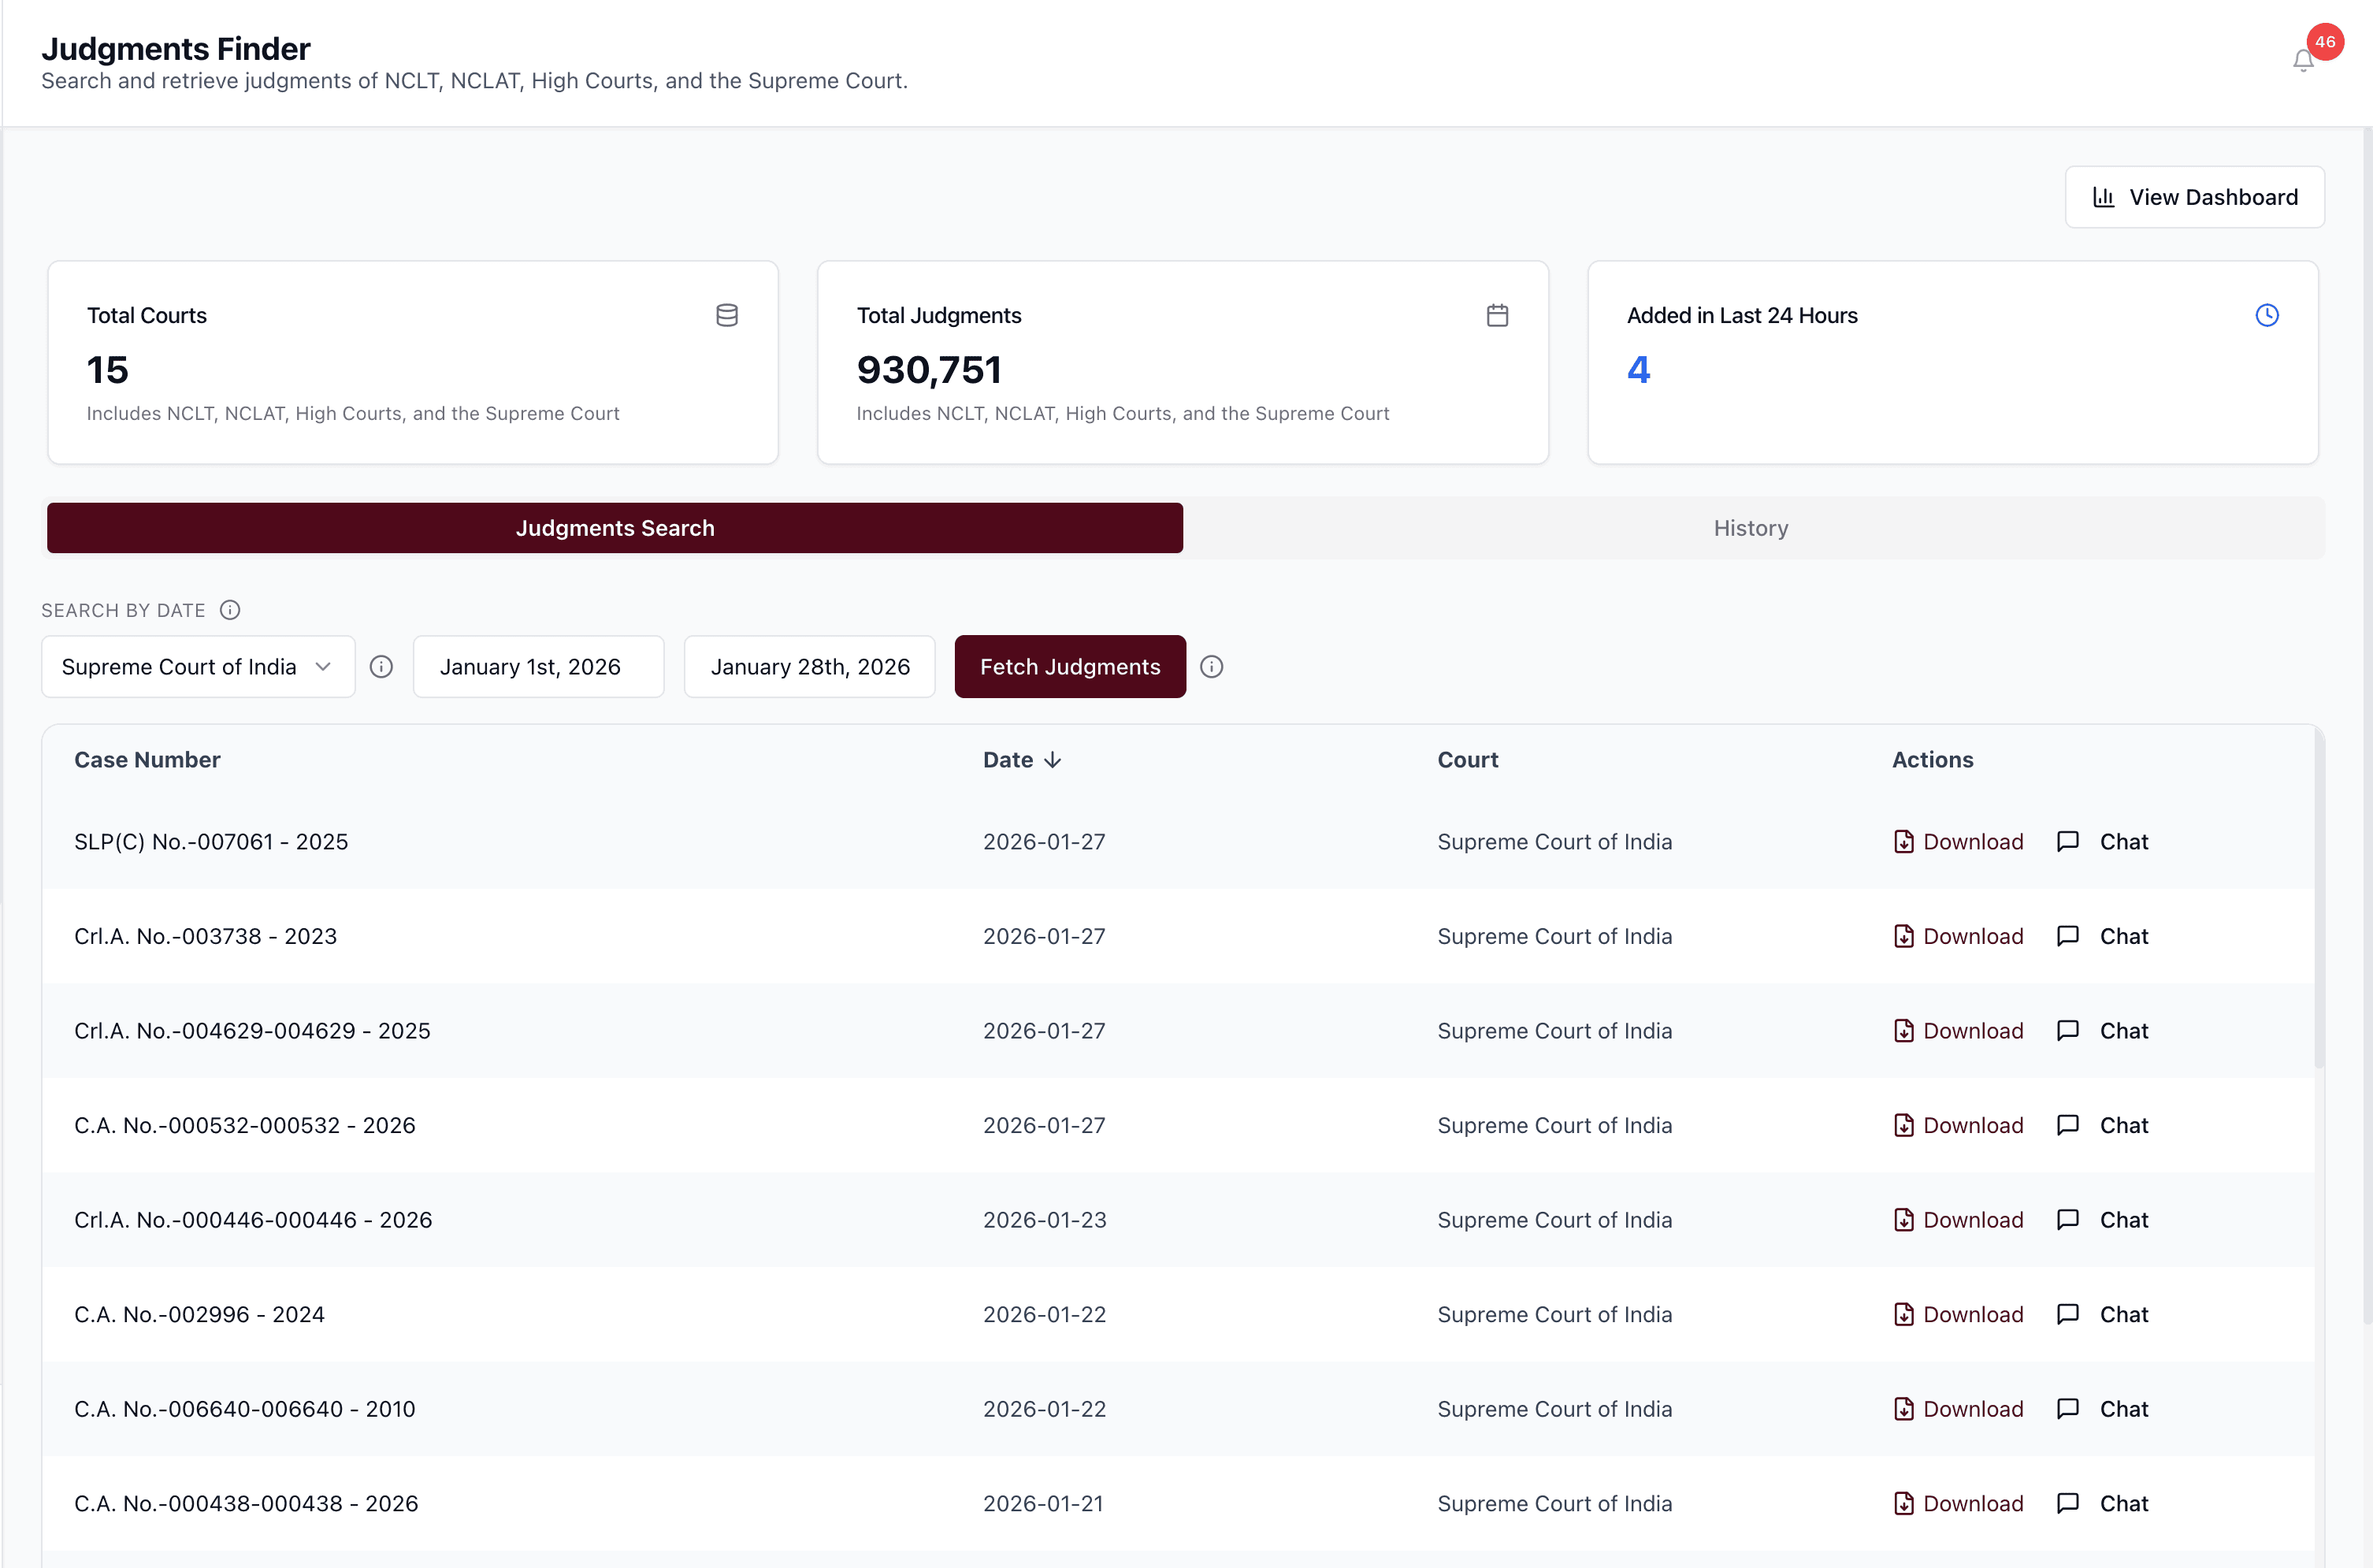
Task: Open View Dashboard
Action: [x=2194, y=197]
